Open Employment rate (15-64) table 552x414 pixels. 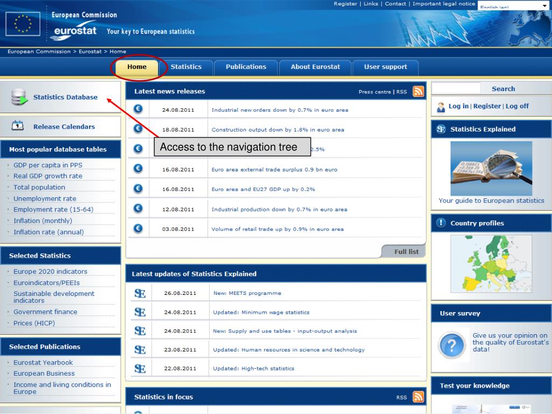(53, 210)
